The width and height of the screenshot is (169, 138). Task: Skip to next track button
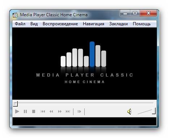[x=68, y=112]
